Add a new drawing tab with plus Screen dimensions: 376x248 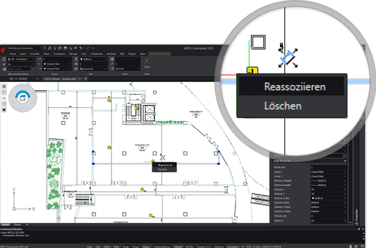(x=85, y=79)
